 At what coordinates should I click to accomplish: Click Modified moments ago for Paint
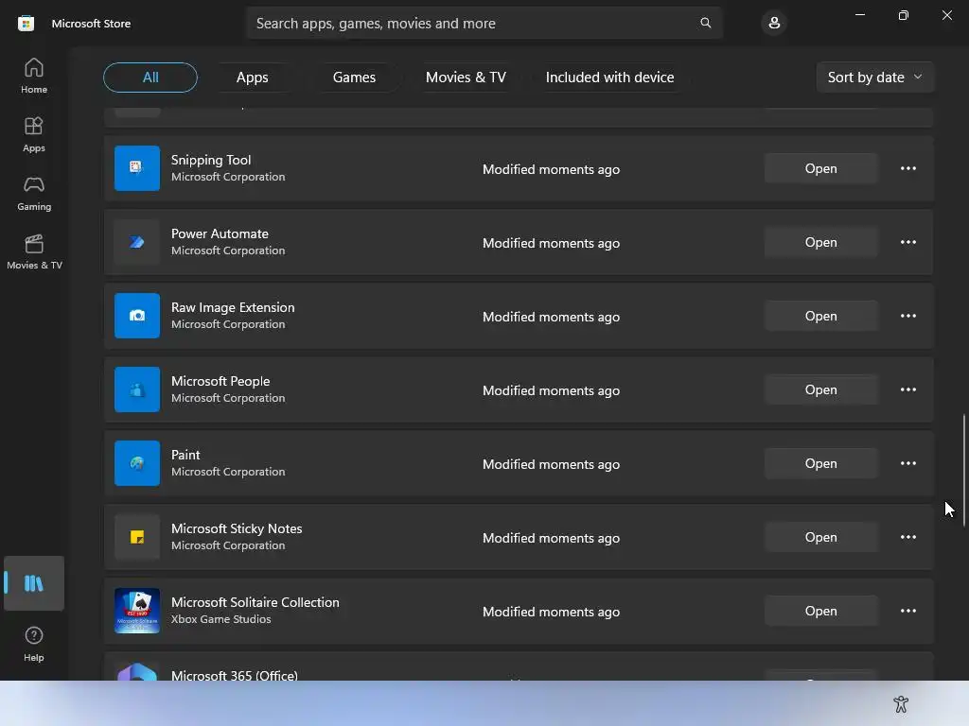[x=551, y=464]
